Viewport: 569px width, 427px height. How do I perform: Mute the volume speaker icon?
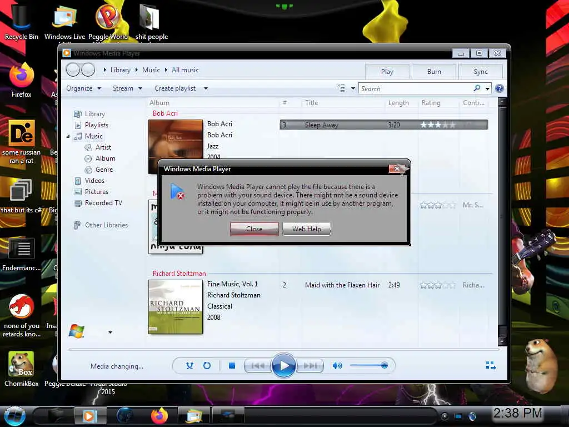click(x=337, y=366)
